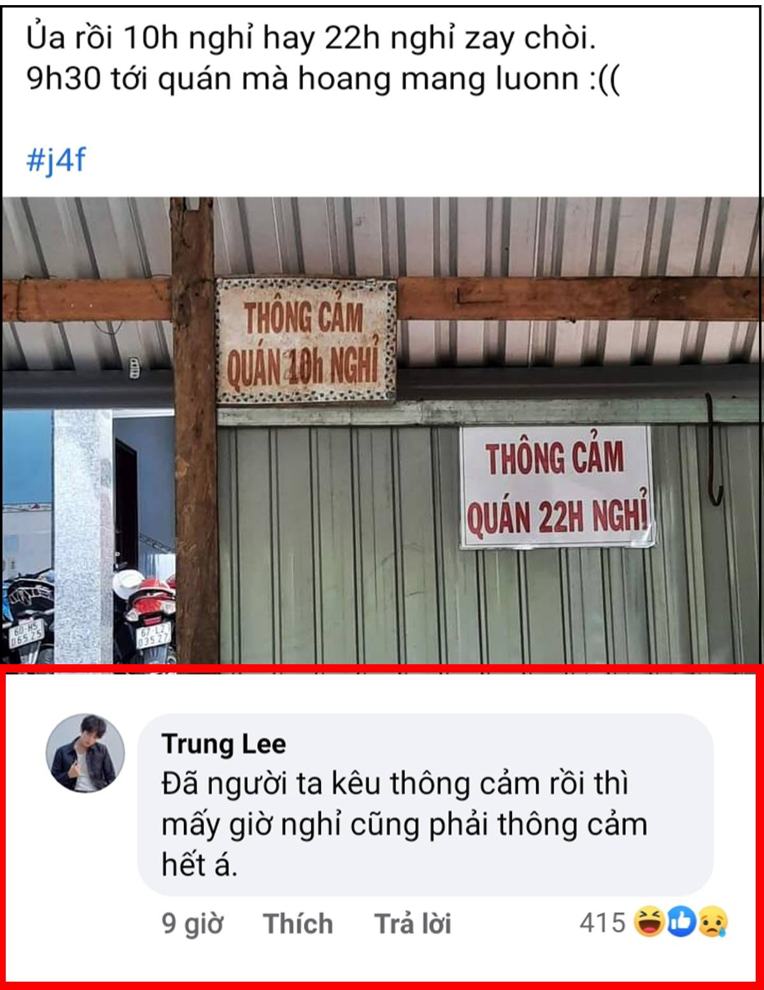
Task: Open photo at the Quán 22H Nghỉ sign
Action: pyautogui.click(x=556, y=487)
